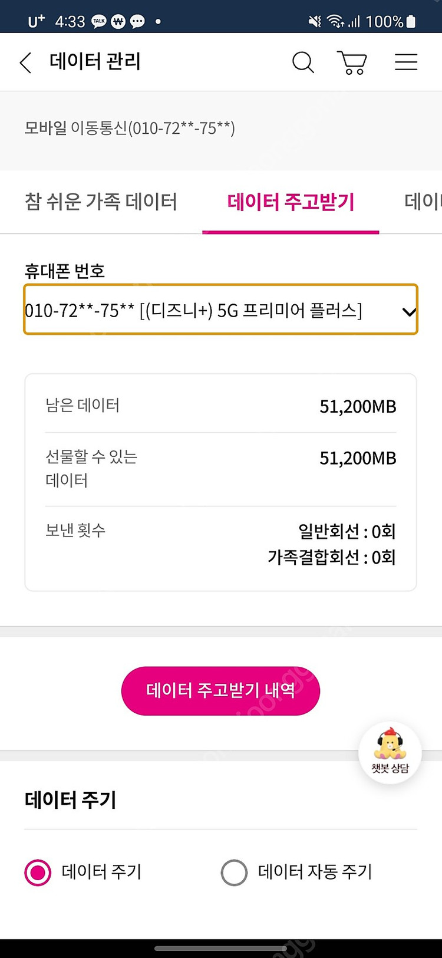Open the search magnifier icon
The image size is (442, 958).
303,62
